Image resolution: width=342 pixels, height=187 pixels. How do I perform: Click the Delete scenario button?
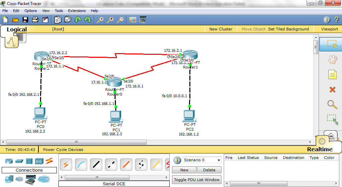[209, 170]
